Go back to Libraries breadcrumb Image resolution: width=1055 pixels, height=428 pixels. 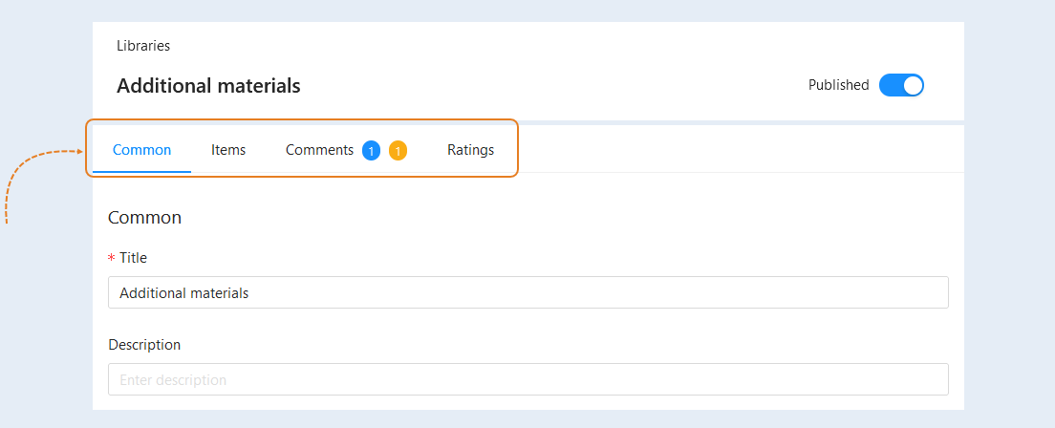tap(143, 46)
